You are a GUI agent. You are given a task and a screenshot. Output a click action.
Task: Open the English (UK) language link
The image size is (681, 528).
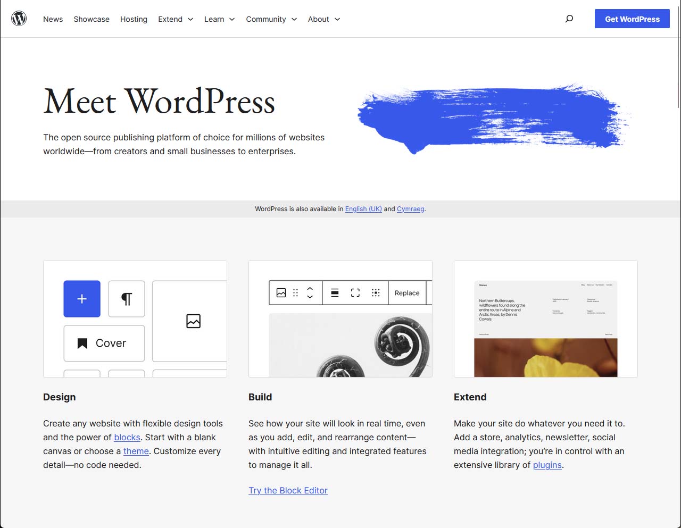(x=363, y=209)
